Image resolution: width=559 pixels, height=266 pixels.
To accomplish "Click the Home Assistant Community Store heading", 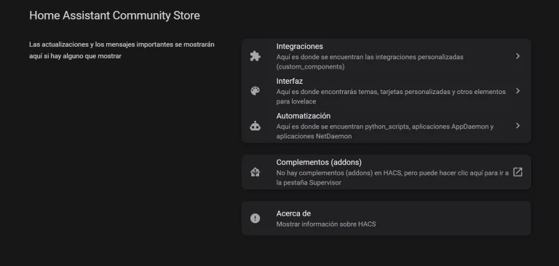I will [x=114, y=16].
